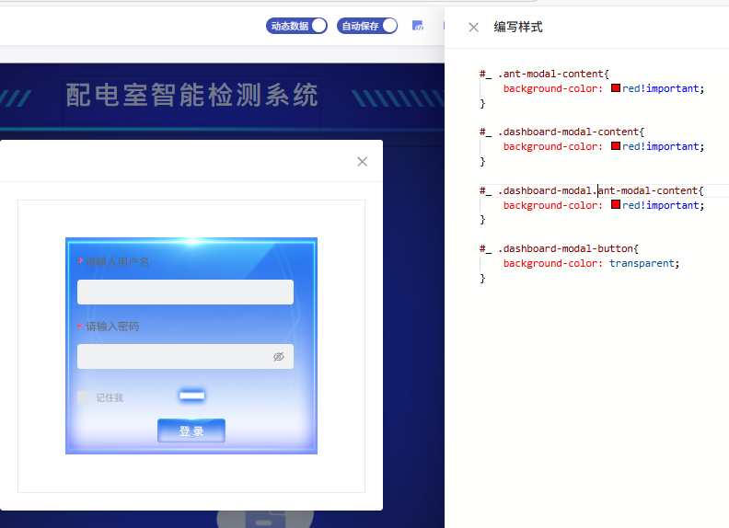
Task: Click the 请输入用户名 label
Action: point(117,262)
